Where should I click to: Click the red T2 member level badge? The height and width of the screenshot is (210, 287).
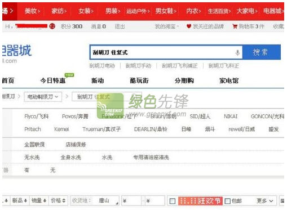pos(52,26)
